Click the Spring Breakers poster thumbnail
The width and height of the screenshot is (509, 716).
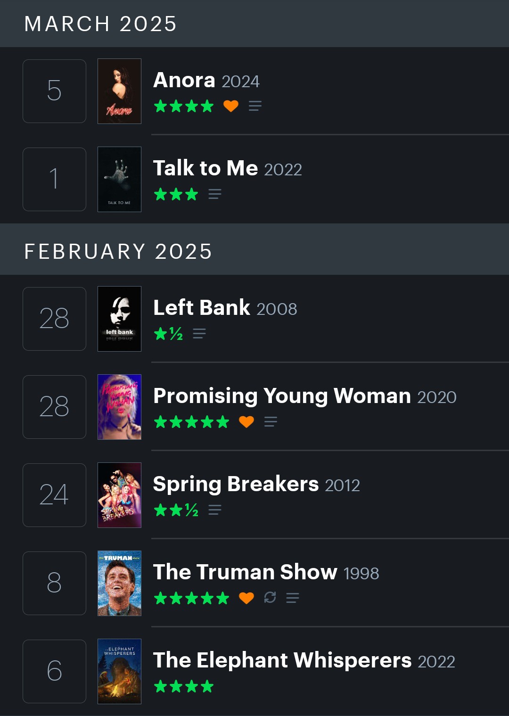119,495
